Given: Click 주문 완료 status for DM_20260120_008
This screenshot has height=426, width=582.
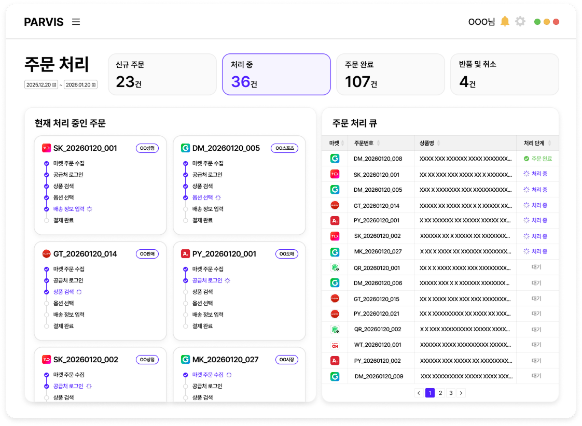Looking at the screenshot, I should 538,159.
